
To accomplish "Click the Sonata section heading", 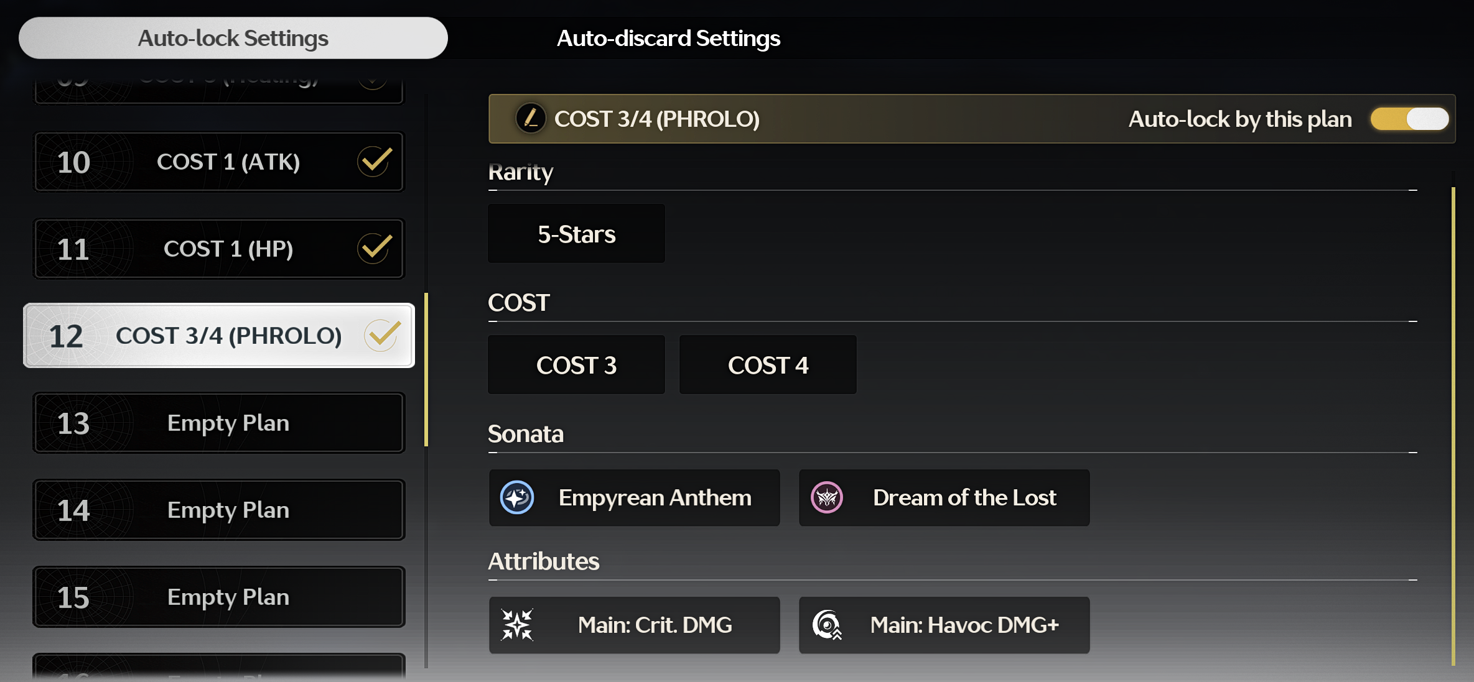I will coord(526,433).
